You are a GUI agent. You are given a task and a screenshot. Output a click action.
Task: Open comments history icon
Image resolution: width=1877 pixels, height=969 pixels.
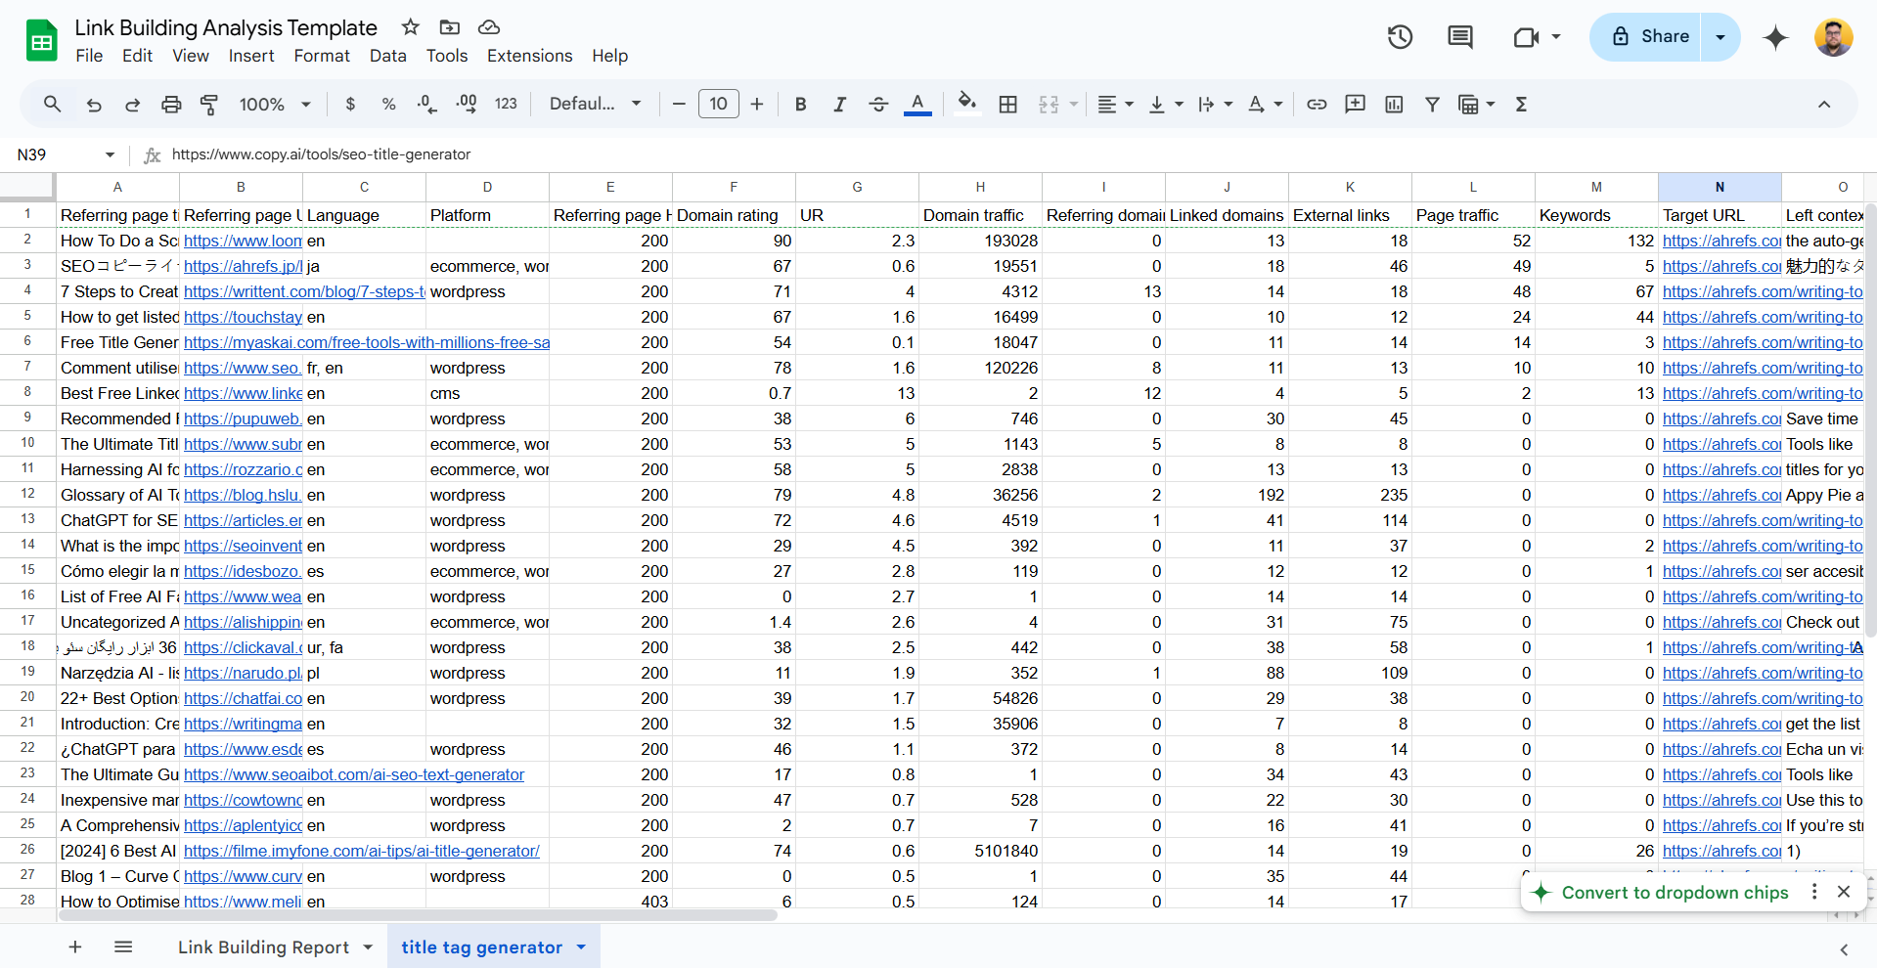click(x=1459, y=37)
